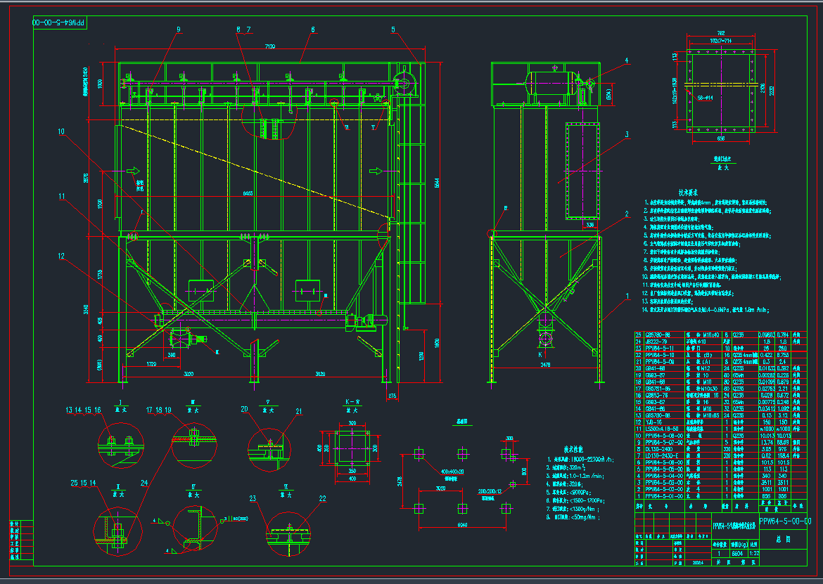Viewport: 823px width, 584px height.
Task: Select part callout number 6
Action: tap(312, 30)
